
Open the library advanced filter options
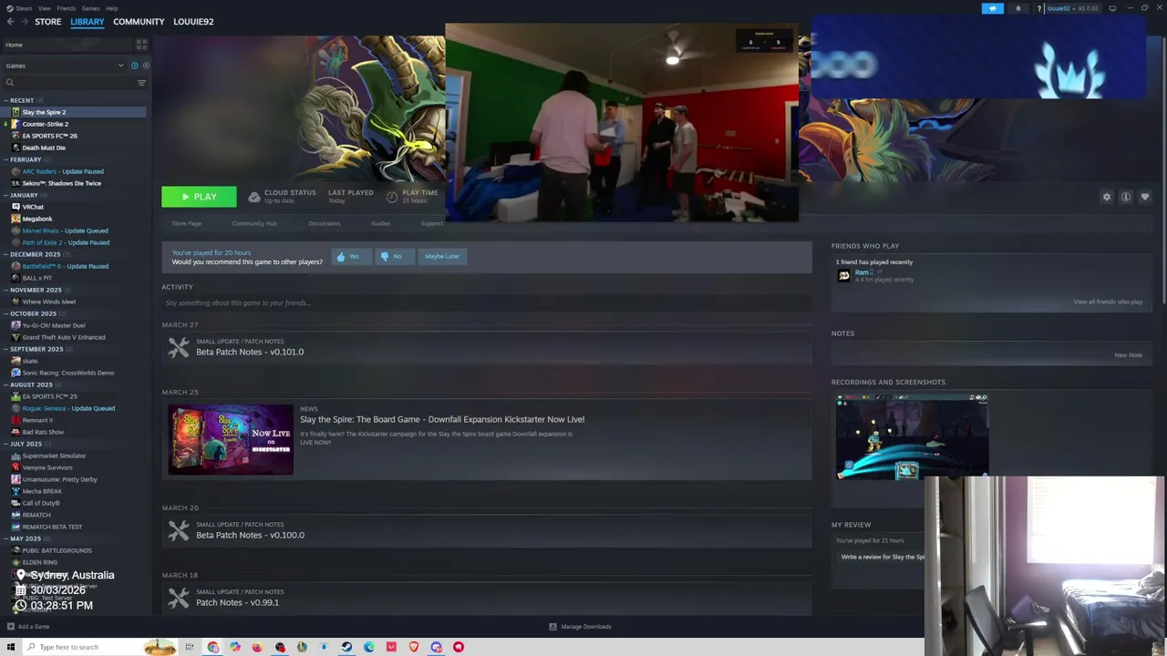(141, 83)
